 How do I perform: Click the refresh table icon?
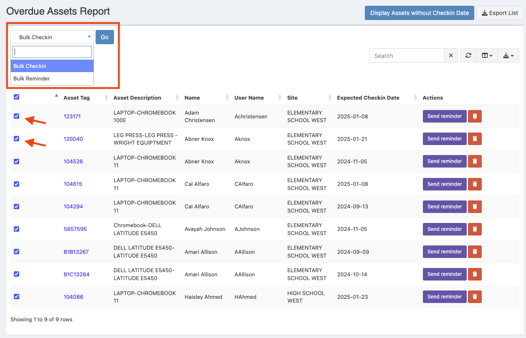(x=468, y=55)
